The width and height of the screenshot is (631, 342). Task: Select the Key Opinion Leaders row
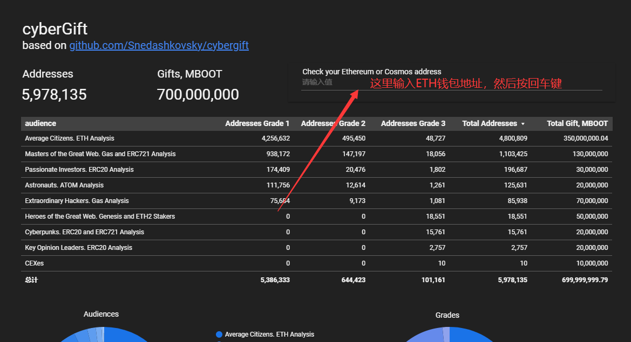click(78, 248)
